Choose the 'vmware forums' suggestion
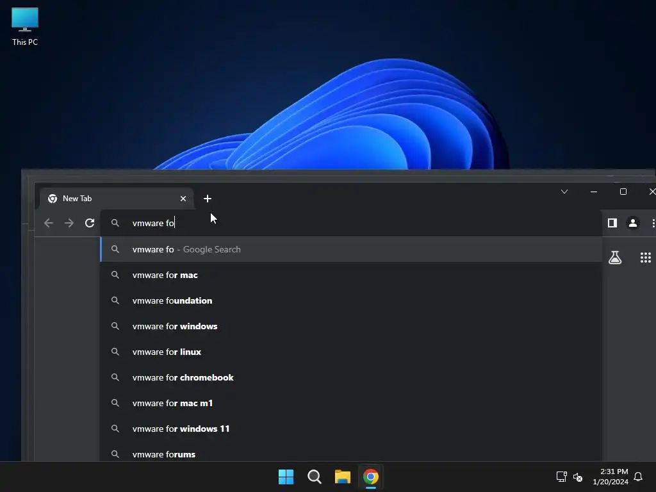The image size is (656, 492). point(351,453)
